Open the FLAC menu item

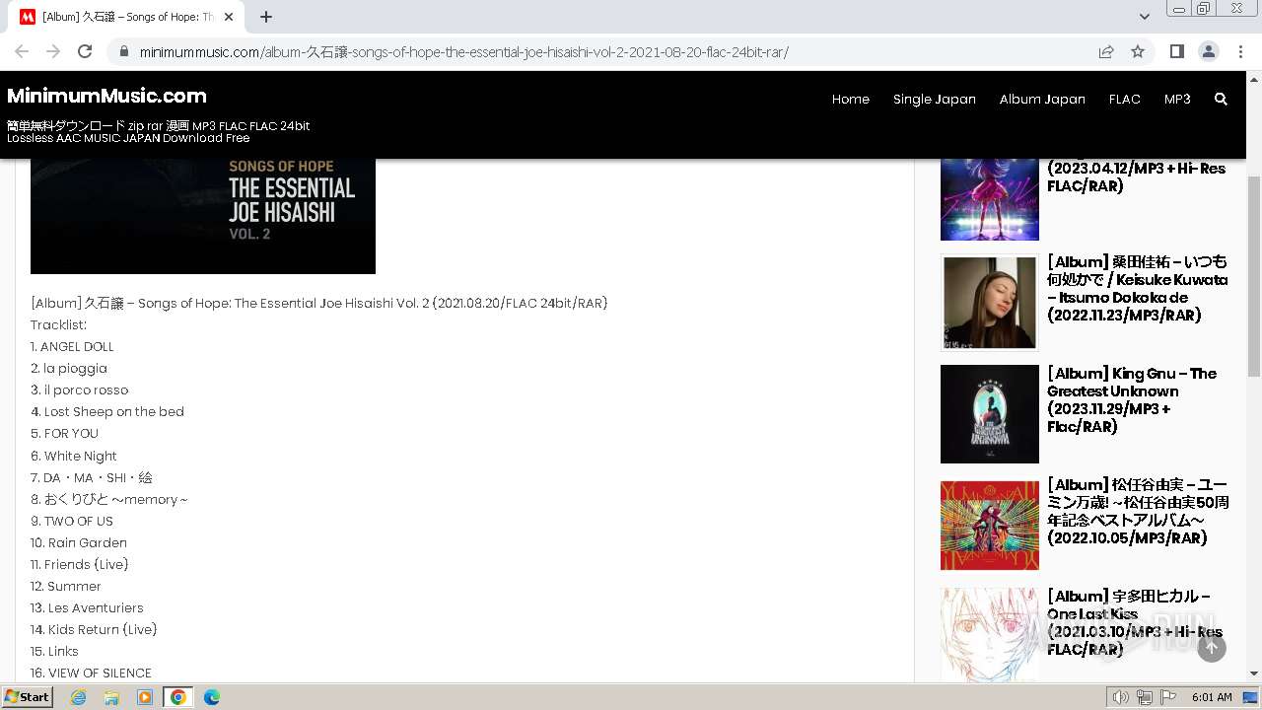click(x=1125, y=99)
